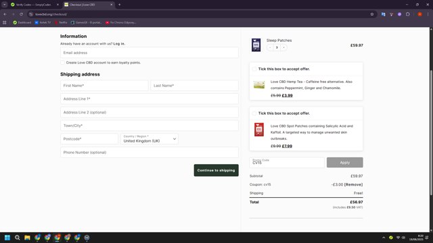
Task: Open Windows taskbar search
Action: point(17,238)
